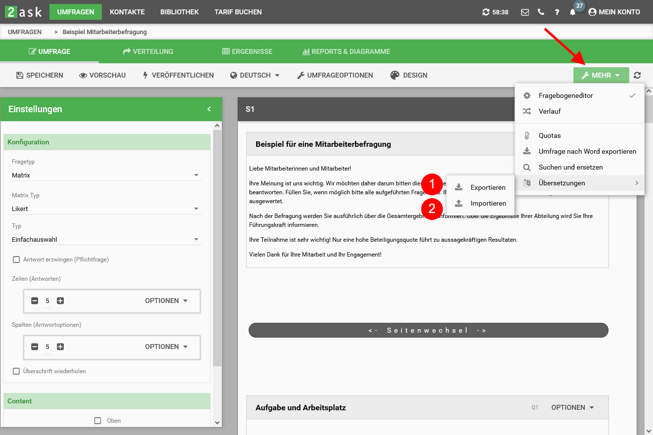The height and width of the screenshot is (435, 653).
Task: Open the Typ Einfachauswahl dropdown
Action: (107, 239)
